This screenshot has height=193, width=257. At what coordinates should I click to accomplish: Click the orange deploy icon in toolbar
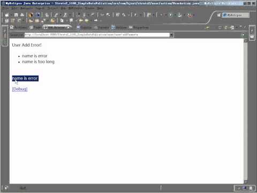pos(31,15)
